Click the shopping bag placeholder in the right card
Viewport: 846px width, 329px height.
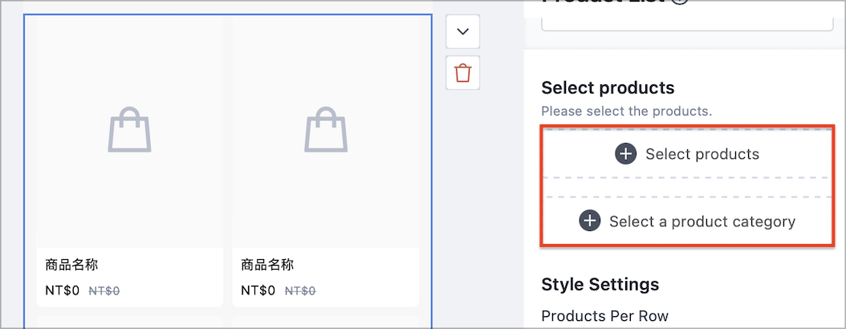(326, 129)
